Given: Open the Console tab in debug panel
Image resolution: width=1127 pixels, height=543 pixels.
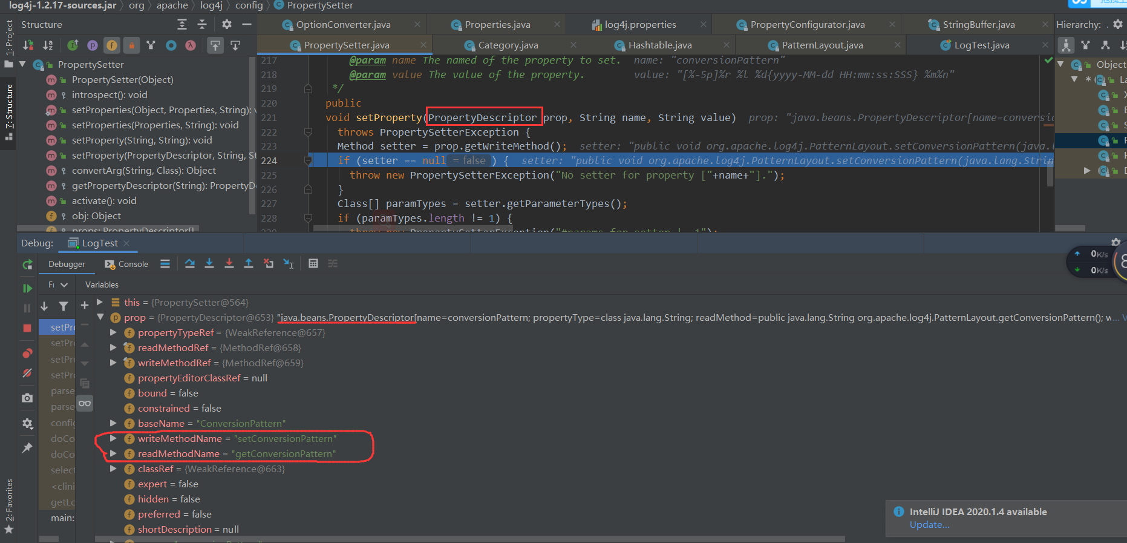Looking at the screenshot, I should pyautogui.click(x=126, y=264).
